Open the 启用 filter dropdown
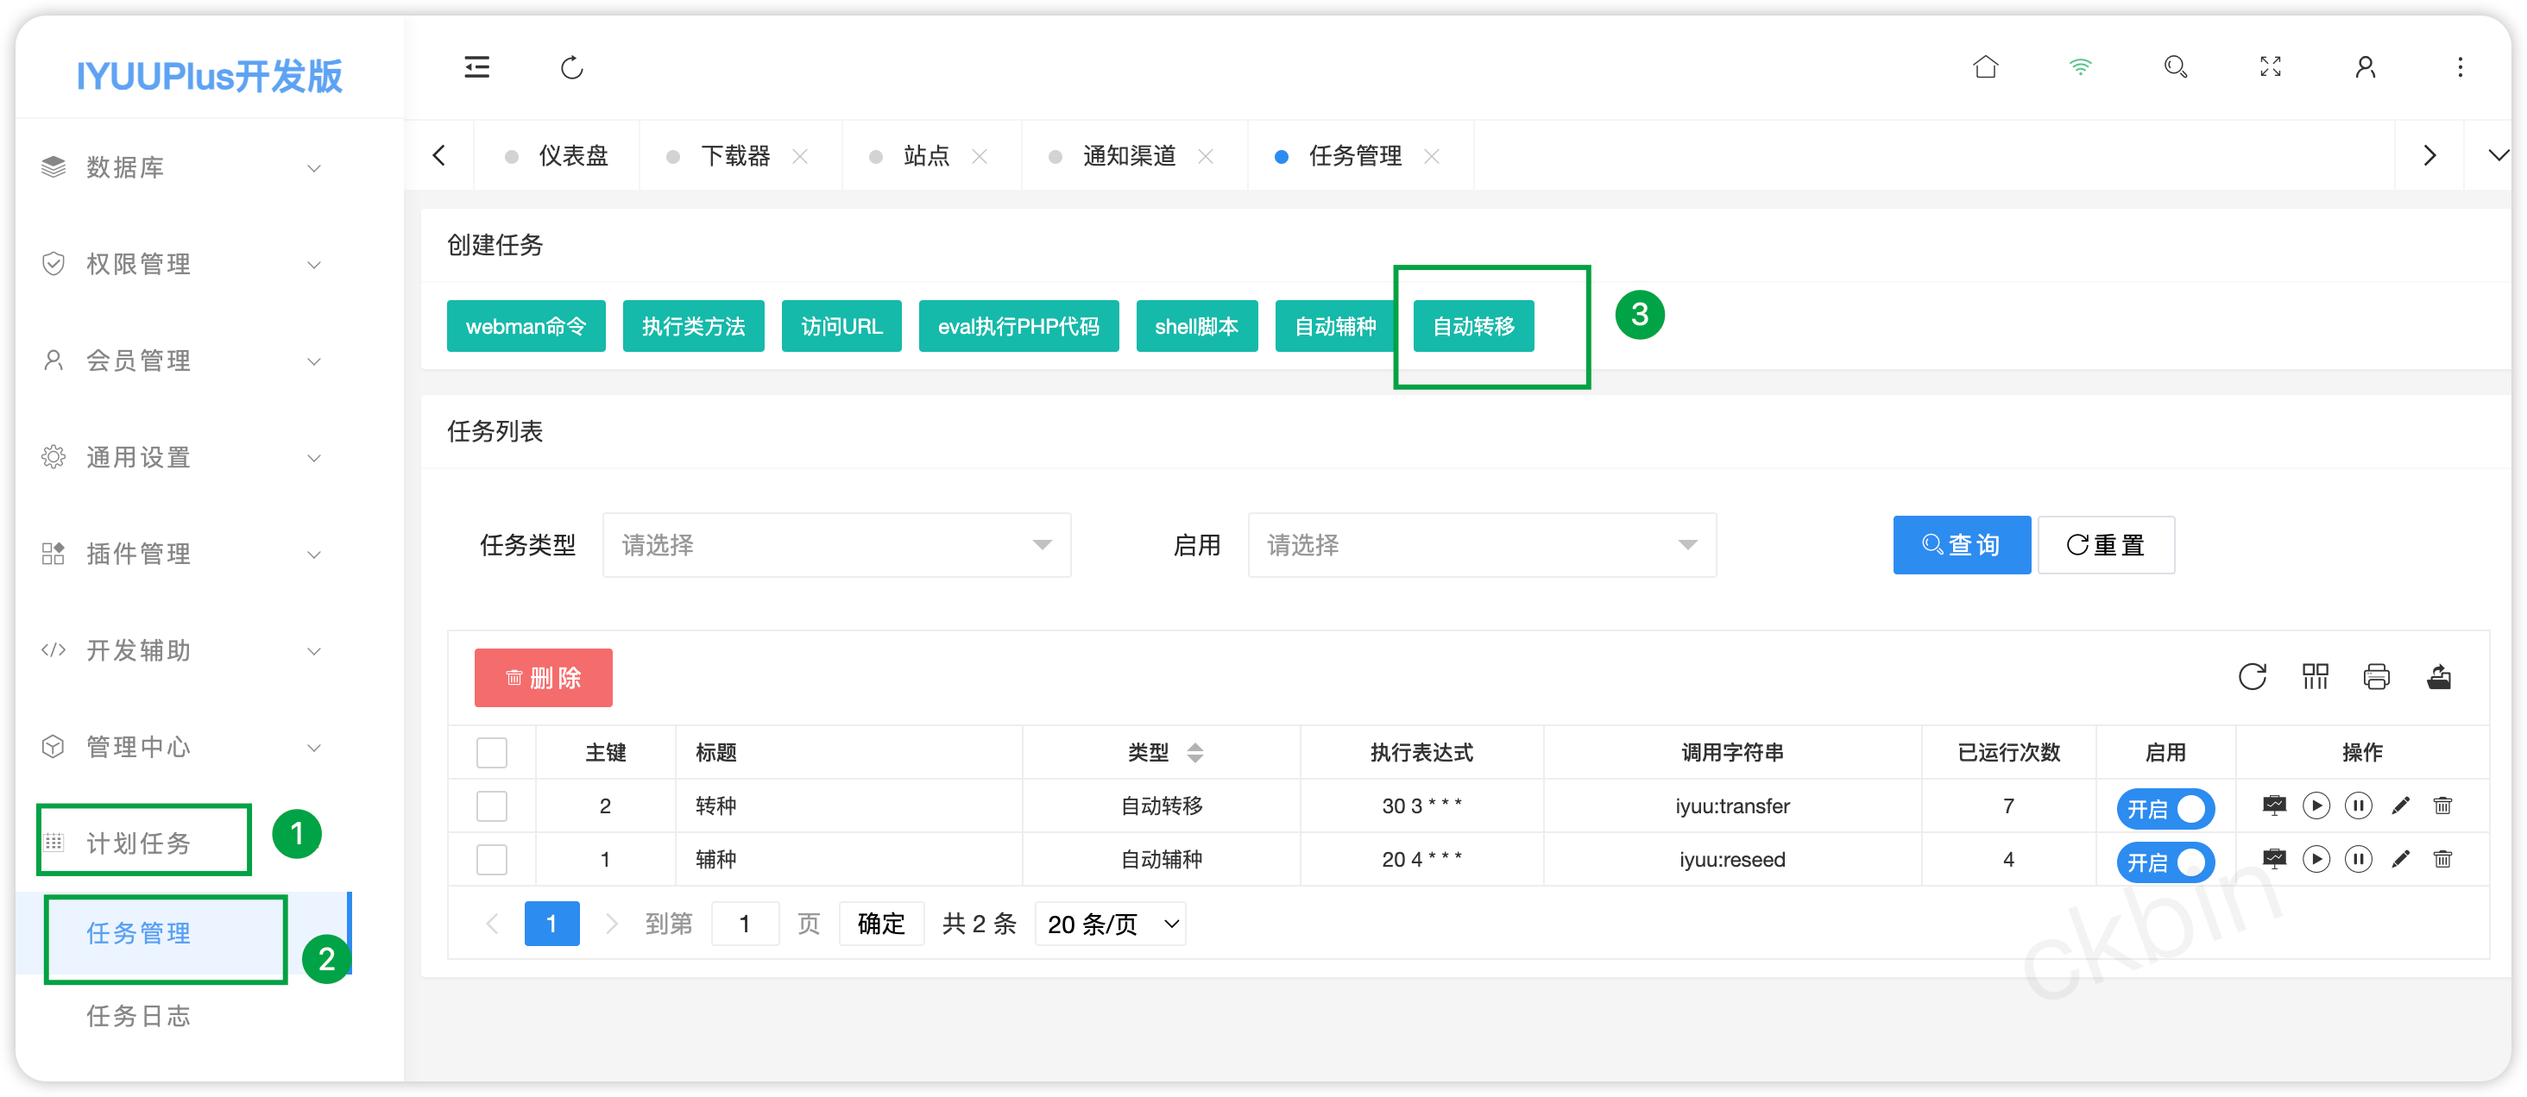Image resolution: width=2527 pixels, height=1097 pixels. [x=1481, y=545]
